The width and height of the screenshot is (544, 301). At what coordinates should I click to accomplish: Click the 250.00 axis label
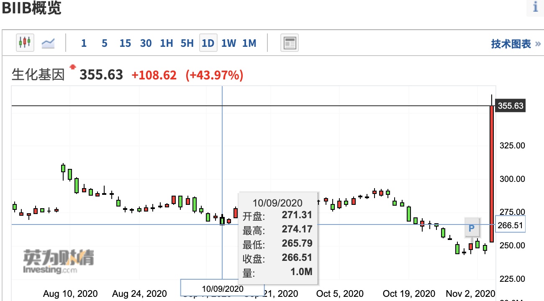tap(512, 245)
